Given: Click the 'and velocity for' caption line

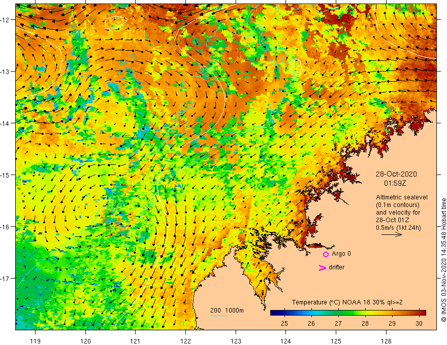Looking at the screenshot, I should coord(398,213).
